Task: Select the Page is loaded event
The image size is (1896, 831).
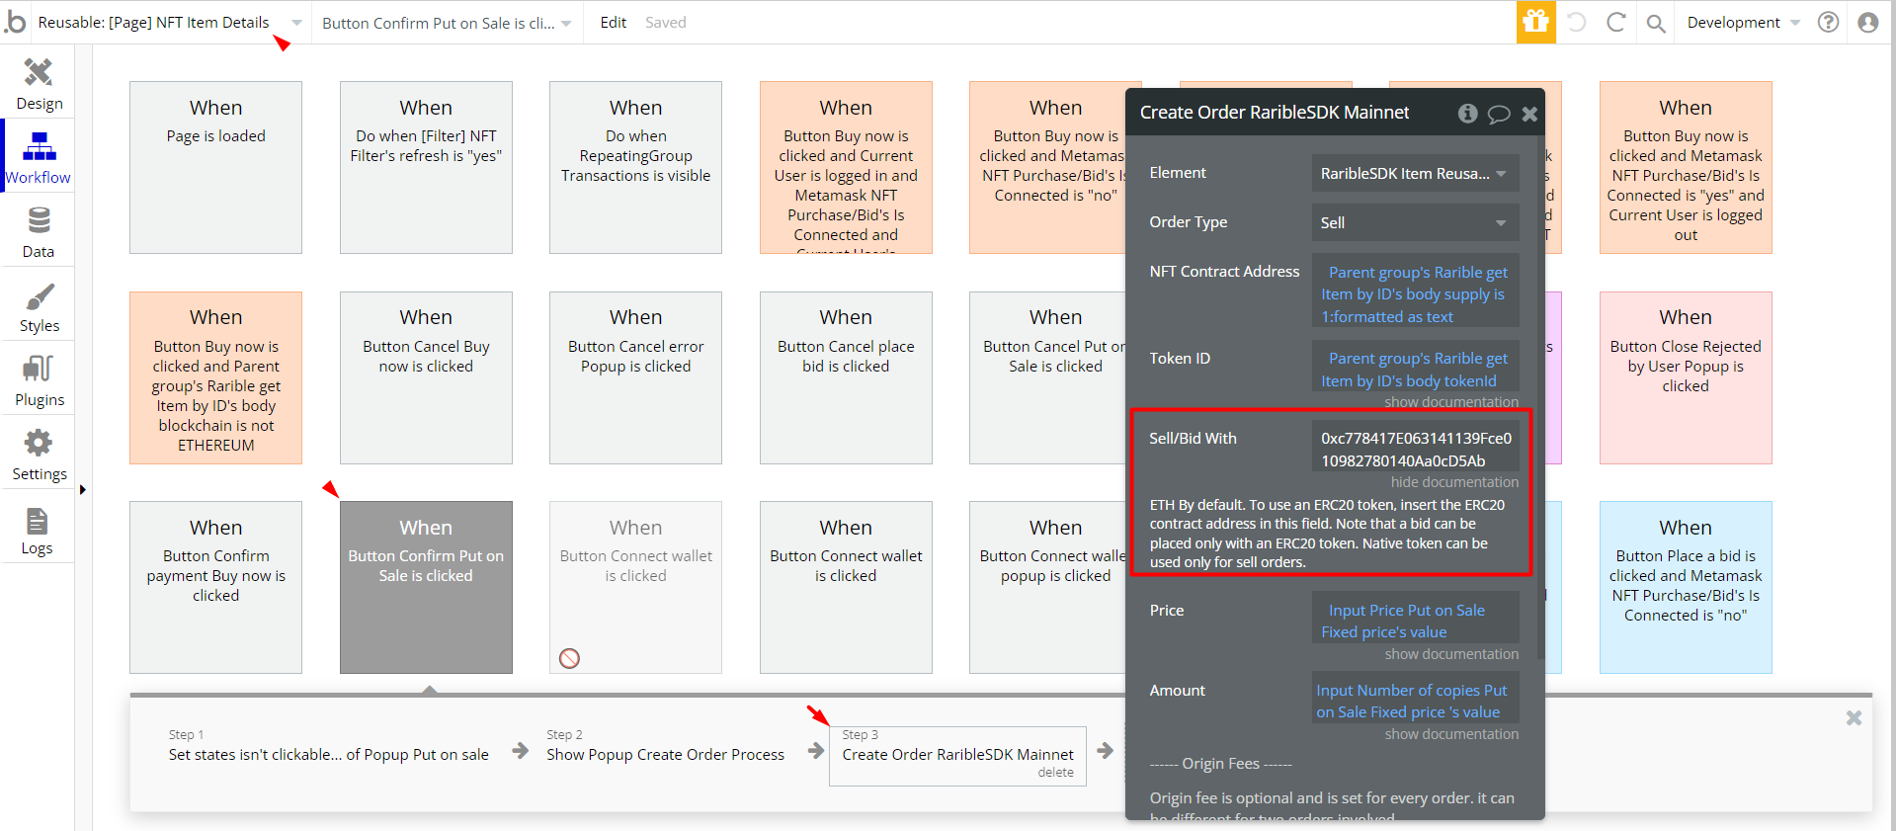Action: click(215, 167)
